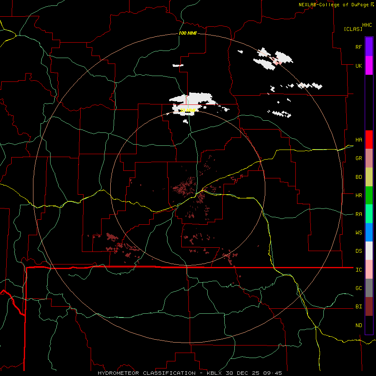
Task: Click the RF legend label
Action: point(358,47)
